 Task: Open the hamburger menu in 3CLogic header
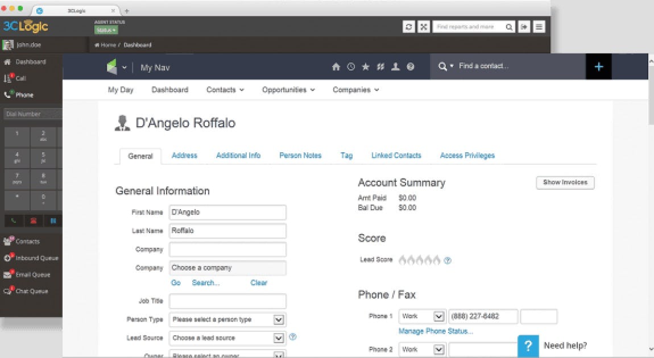[x=539, y=27]
